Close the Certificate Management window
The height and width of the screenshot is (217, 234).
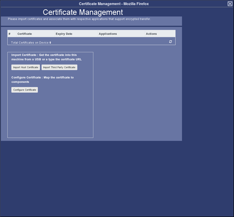pos(230,4)
